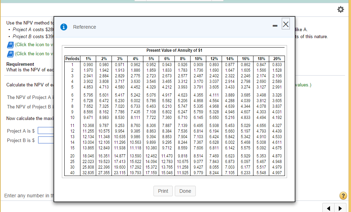Open the second book reference icon

pos(10,54)
